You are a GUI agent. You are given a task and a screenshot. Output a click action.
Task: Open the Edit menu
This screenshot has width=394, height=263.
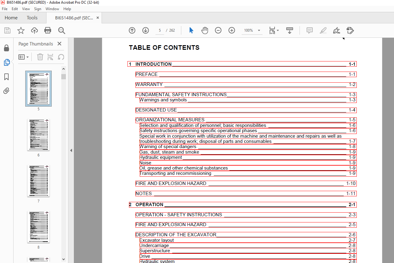(15, 9)
